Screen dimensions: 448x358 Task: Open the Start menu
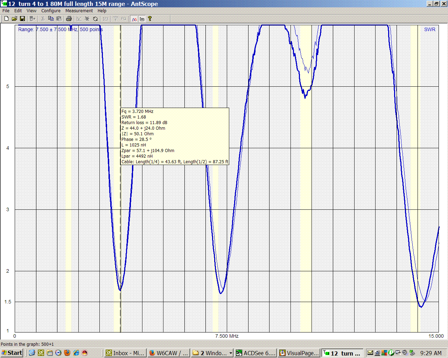[12, 353]
